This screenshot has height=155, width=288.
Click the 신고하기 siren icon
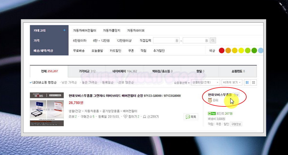[145, 116]
